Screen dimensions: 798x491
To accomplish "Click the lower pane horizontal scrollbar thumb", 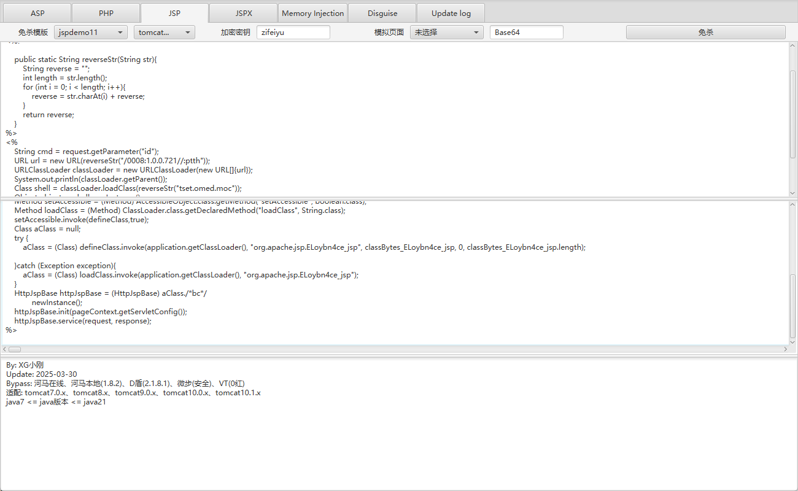I will [14, 349].
